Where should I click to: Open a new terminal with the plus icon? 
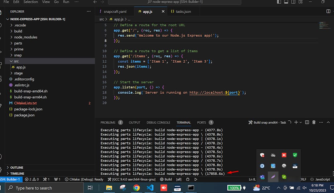click(297, 122)
